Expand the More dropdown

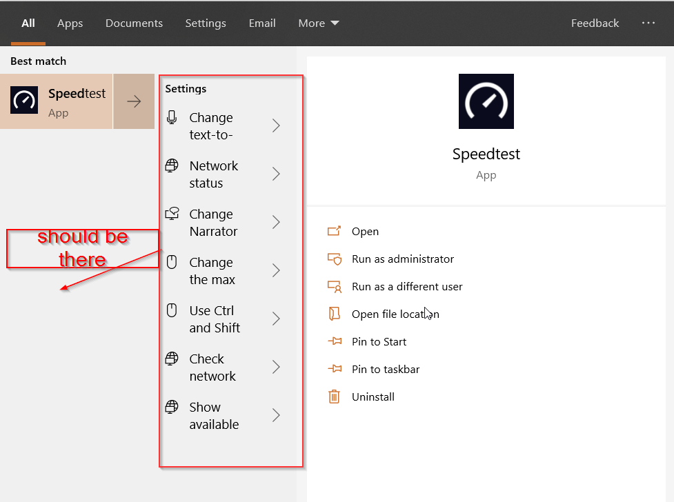[x=319, y=23]
